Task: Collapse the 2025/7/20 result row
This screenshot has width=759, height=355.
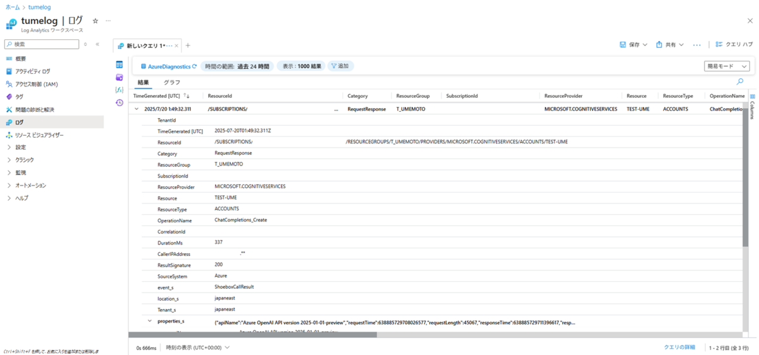Action: pos(137,109)
